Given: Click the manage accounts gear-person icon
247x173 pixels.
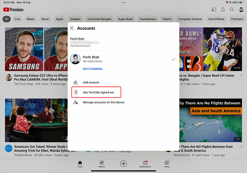Looking at the screenshot, I should (x=75, y=102).
